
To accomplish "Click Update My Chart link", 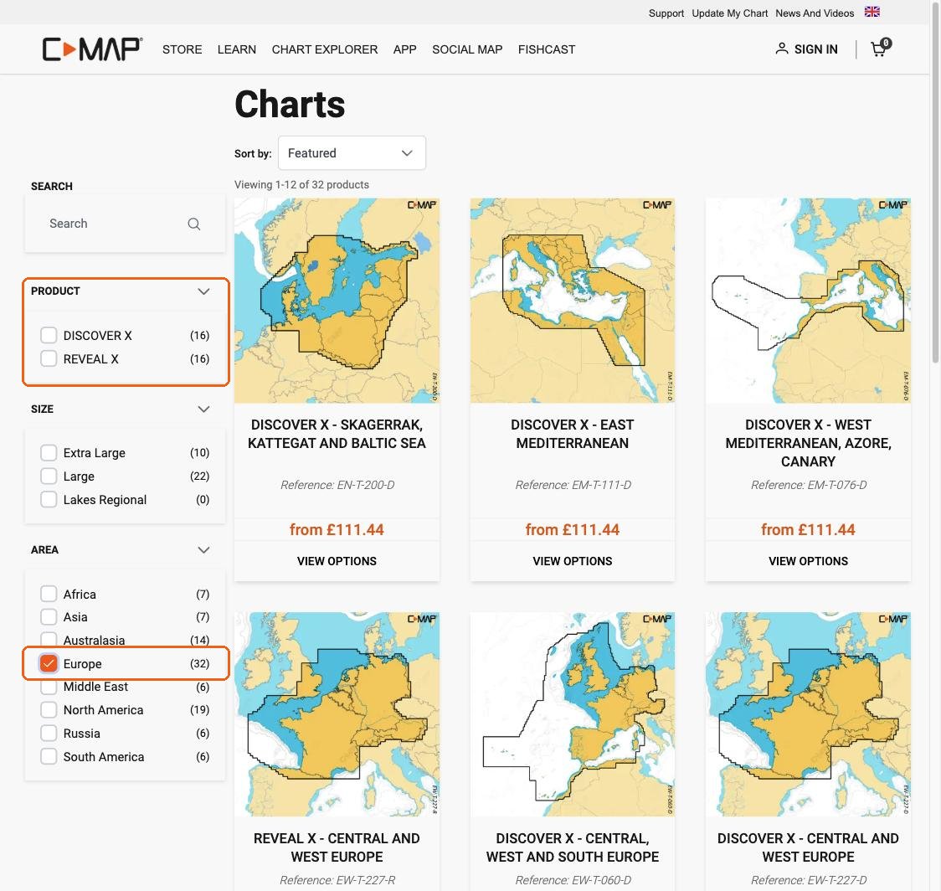I will tap(729, 13).
